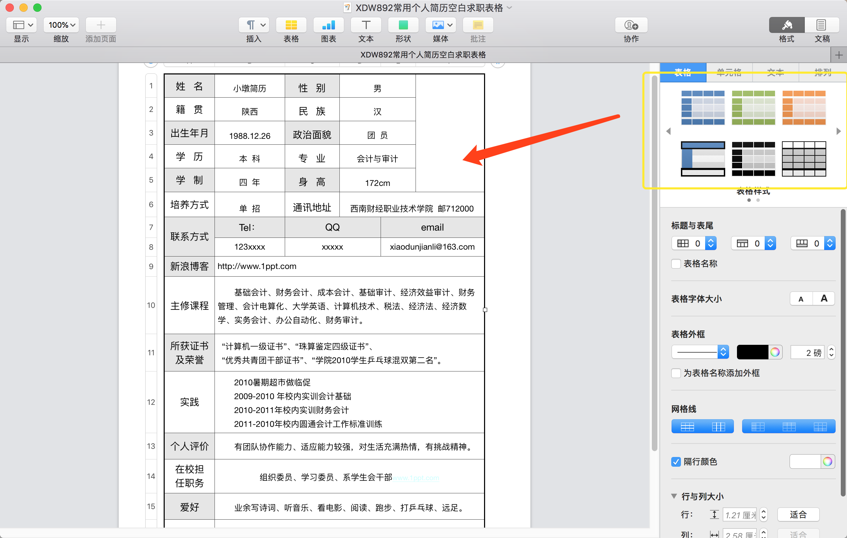Apply the green table style
The height and width of the screenshot is (538, 847).
click(x=753, y=108)
